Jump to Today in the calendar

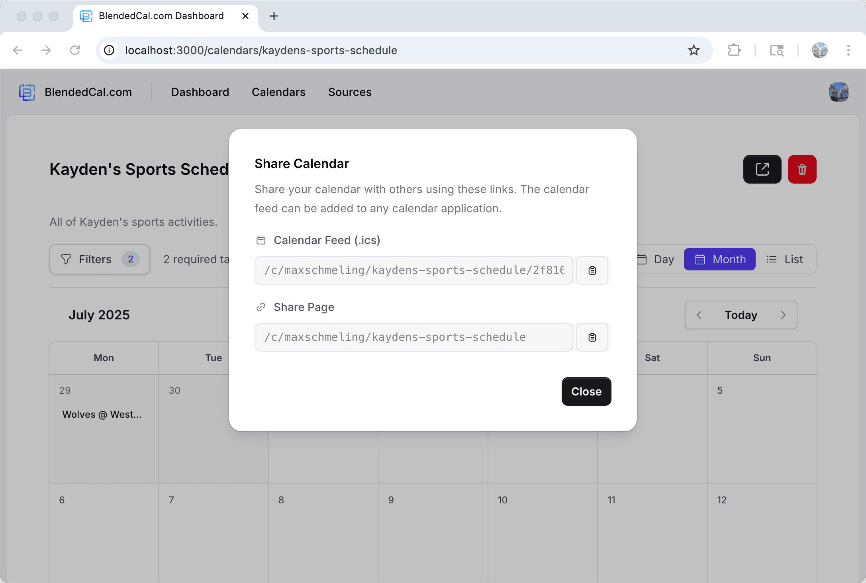741,315
